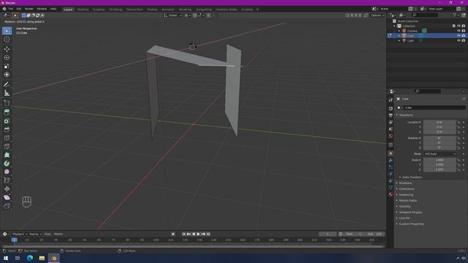
Task: Select the Smooth vertices tool
Action: [x=7, y=172]
